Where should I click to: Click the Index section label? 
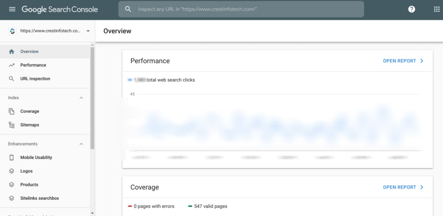[14, 98]
